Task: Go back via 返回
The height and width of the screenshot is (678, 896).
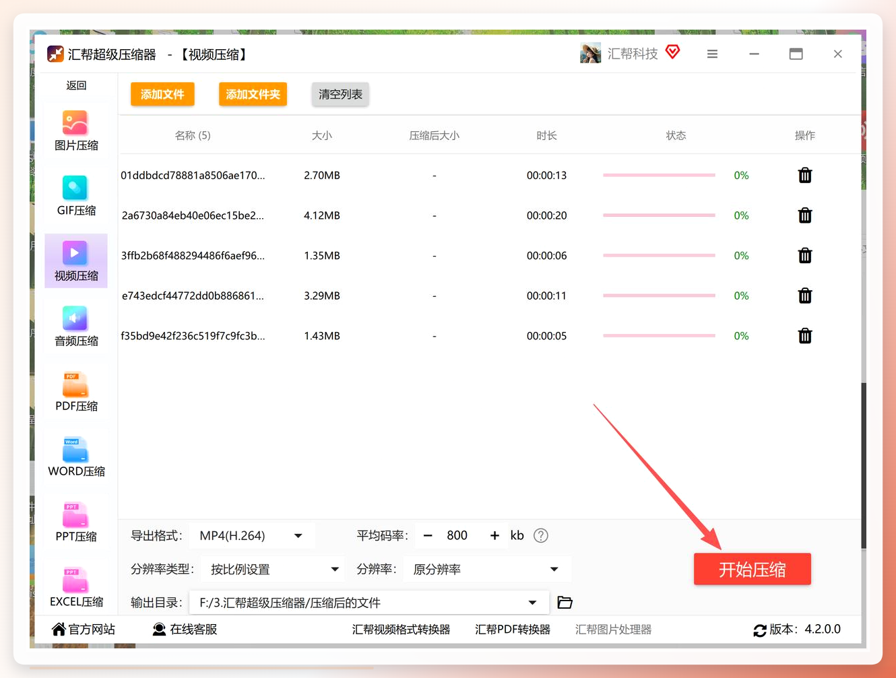Action: coord(76,86)
